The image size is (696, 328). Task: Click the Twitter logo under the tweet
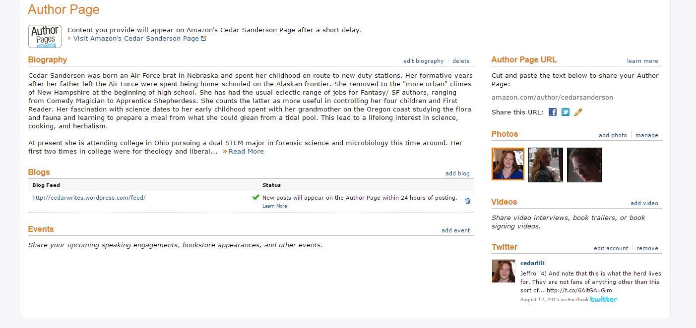tap(604, 299)
